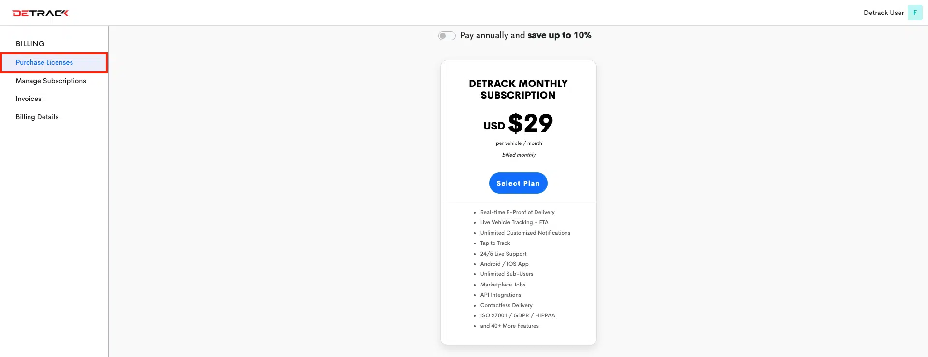Click 'Live Vehicle Tracking + ETA' feature
Viewport: 928px width, 357px height.
514,222
